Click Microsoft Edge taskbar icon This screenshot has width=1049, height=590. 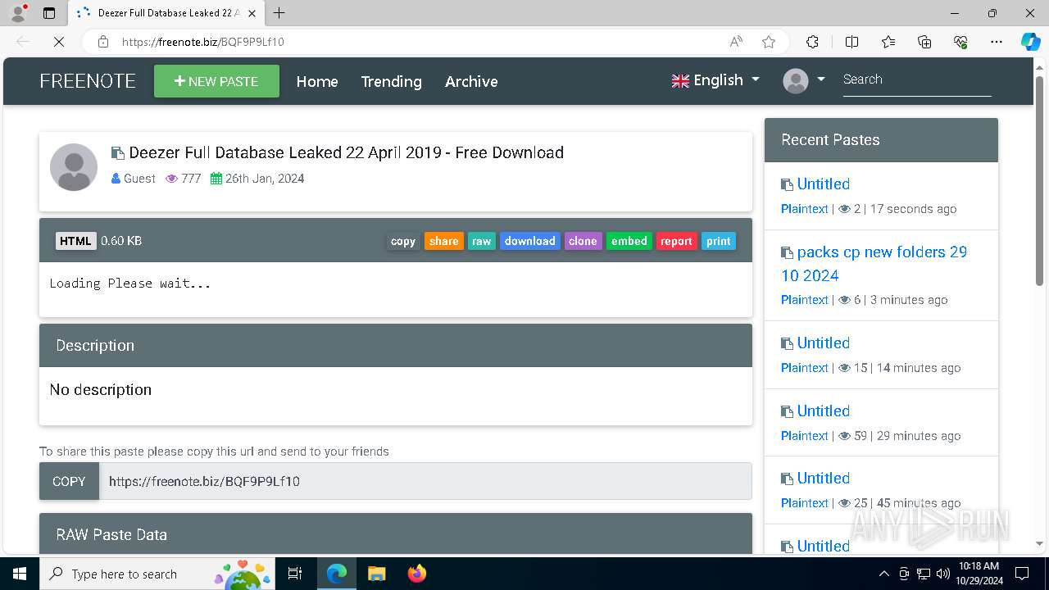337,574
